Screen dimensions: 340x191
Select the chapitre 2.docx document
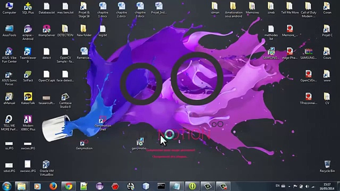point(121,10)
